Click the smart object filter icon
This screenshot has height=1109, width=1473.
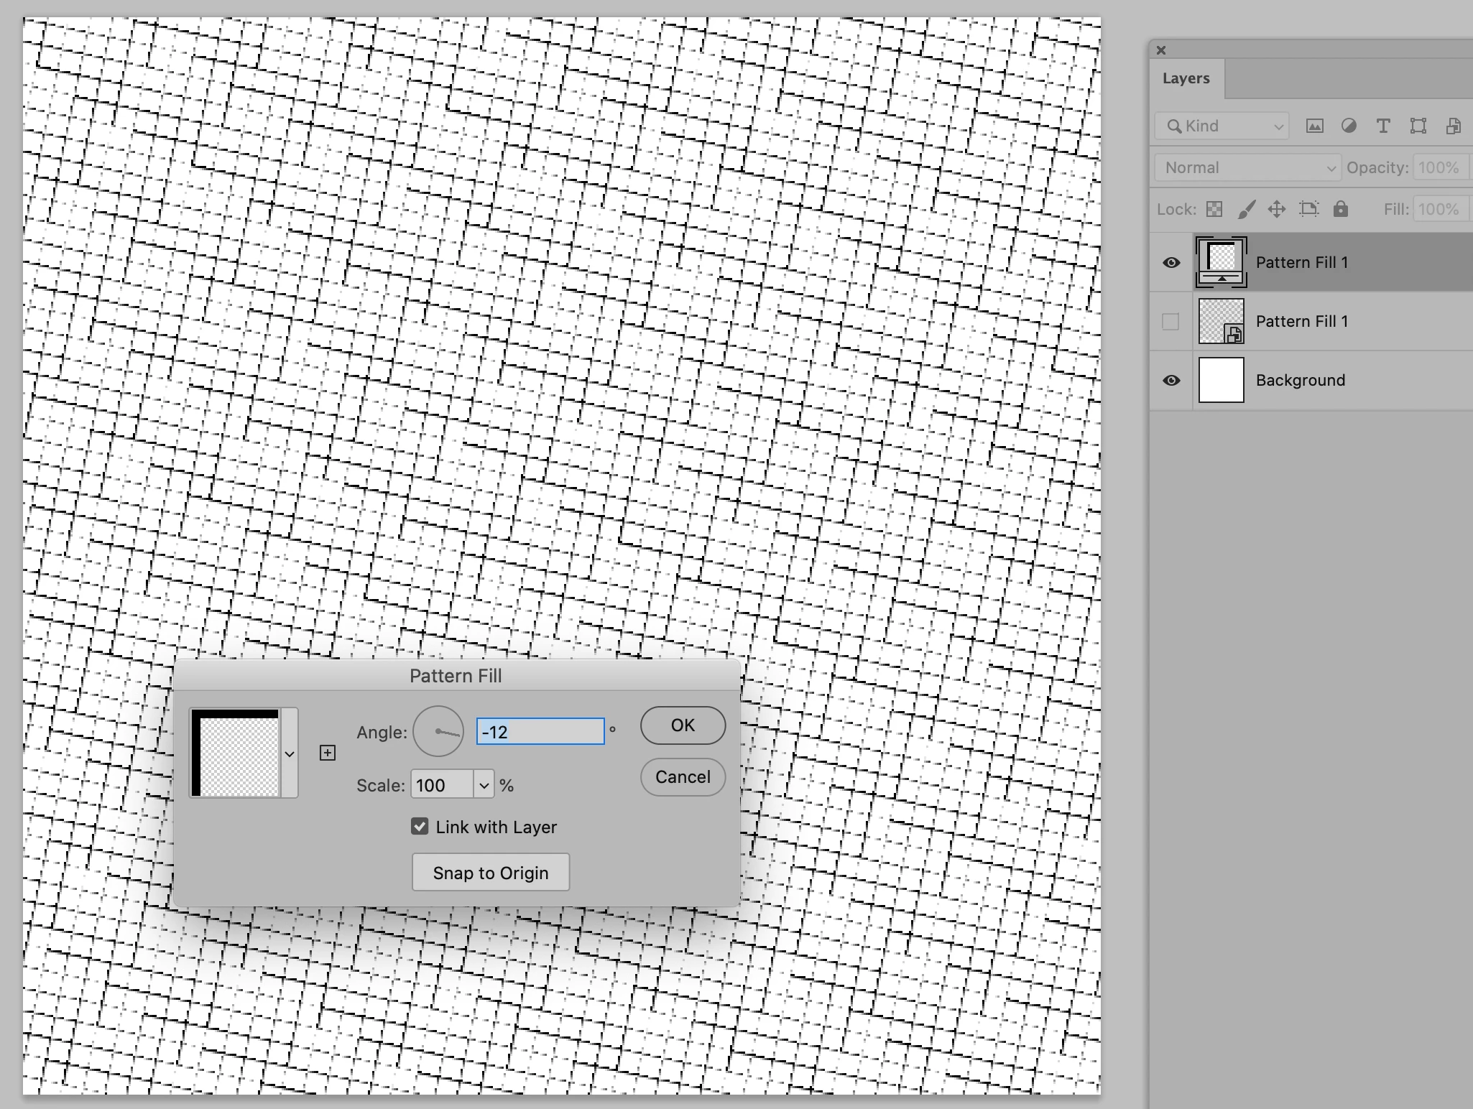pyautogui.click(x=1453, y=126)
